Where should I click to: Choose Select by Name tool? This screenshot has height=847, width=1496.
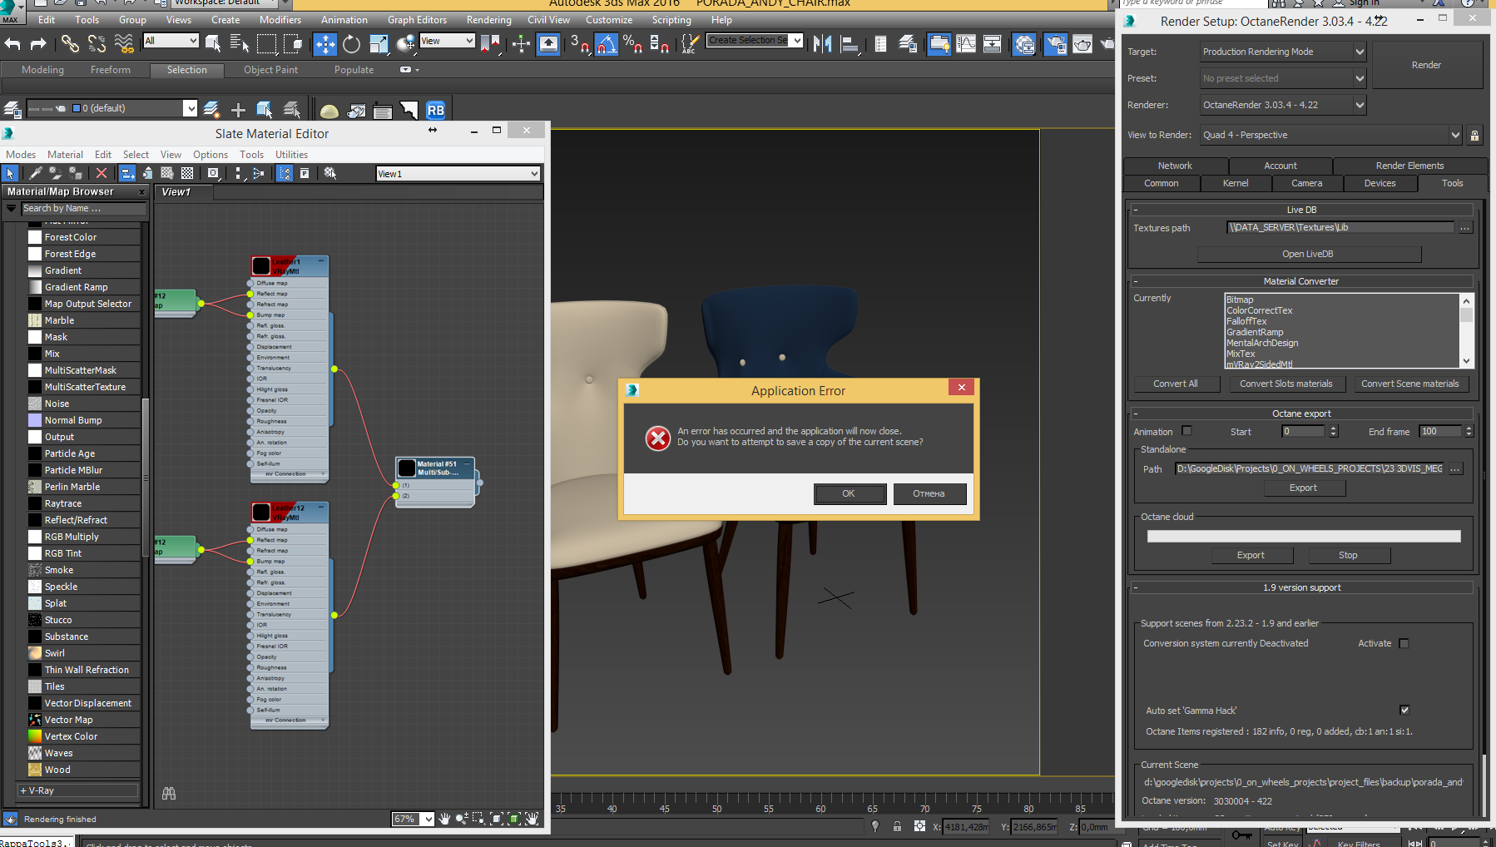tap(240, 43)
